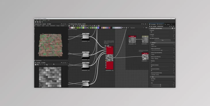
Task: Open the Pattern Input Distribution dropdown
Action: click(x=163, y=54)
